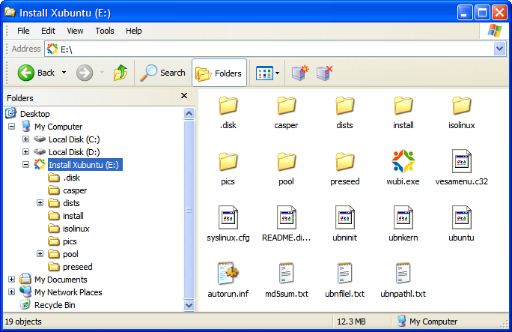Collapse Install Xubuntu (E:) tree node
This screenshot has height=332, width=512.
pyautogui.click(x=25, y=165)
